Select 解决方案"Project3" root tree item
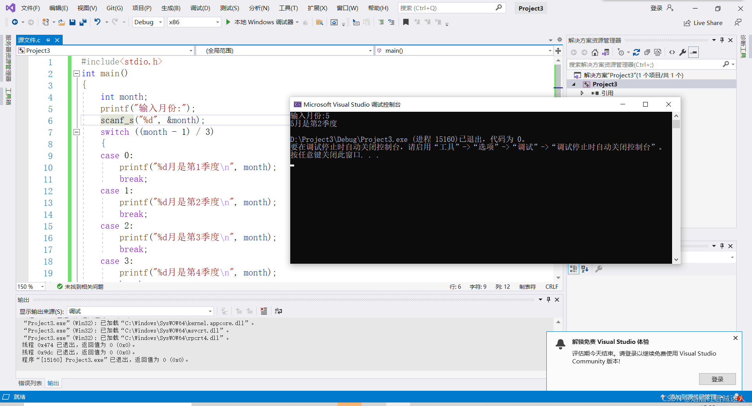This screenshot has height=406, width=752. 633,75
